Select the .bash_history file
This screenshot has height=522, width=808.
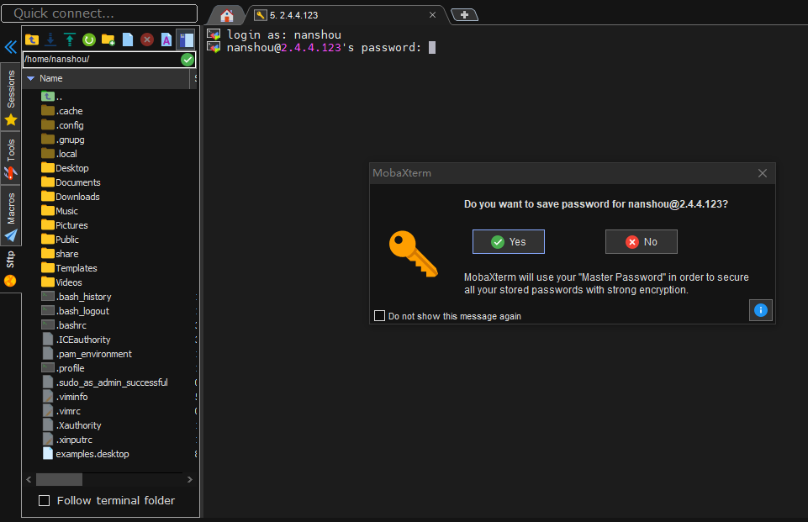77,297
